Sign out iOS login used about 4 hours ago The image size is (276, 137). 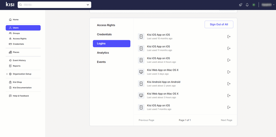click(229, 60)
